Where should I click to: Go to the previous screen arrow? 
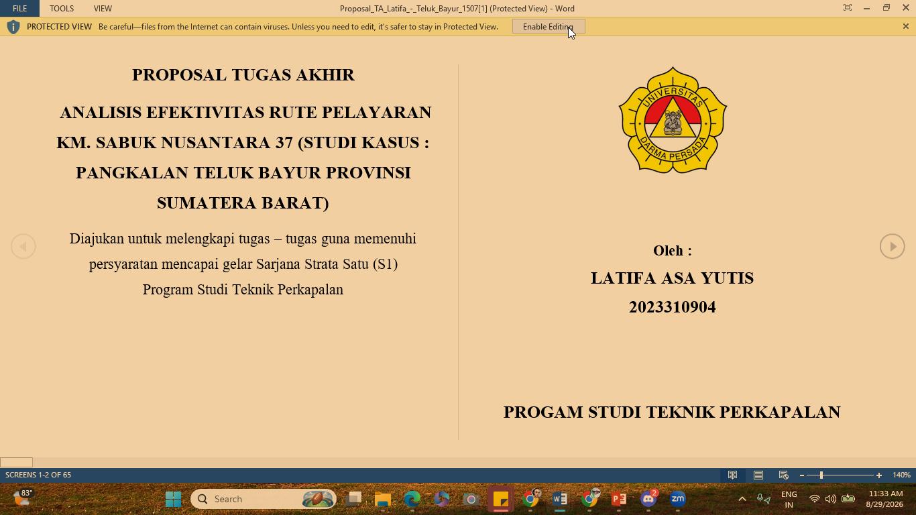tap(23, 246)
